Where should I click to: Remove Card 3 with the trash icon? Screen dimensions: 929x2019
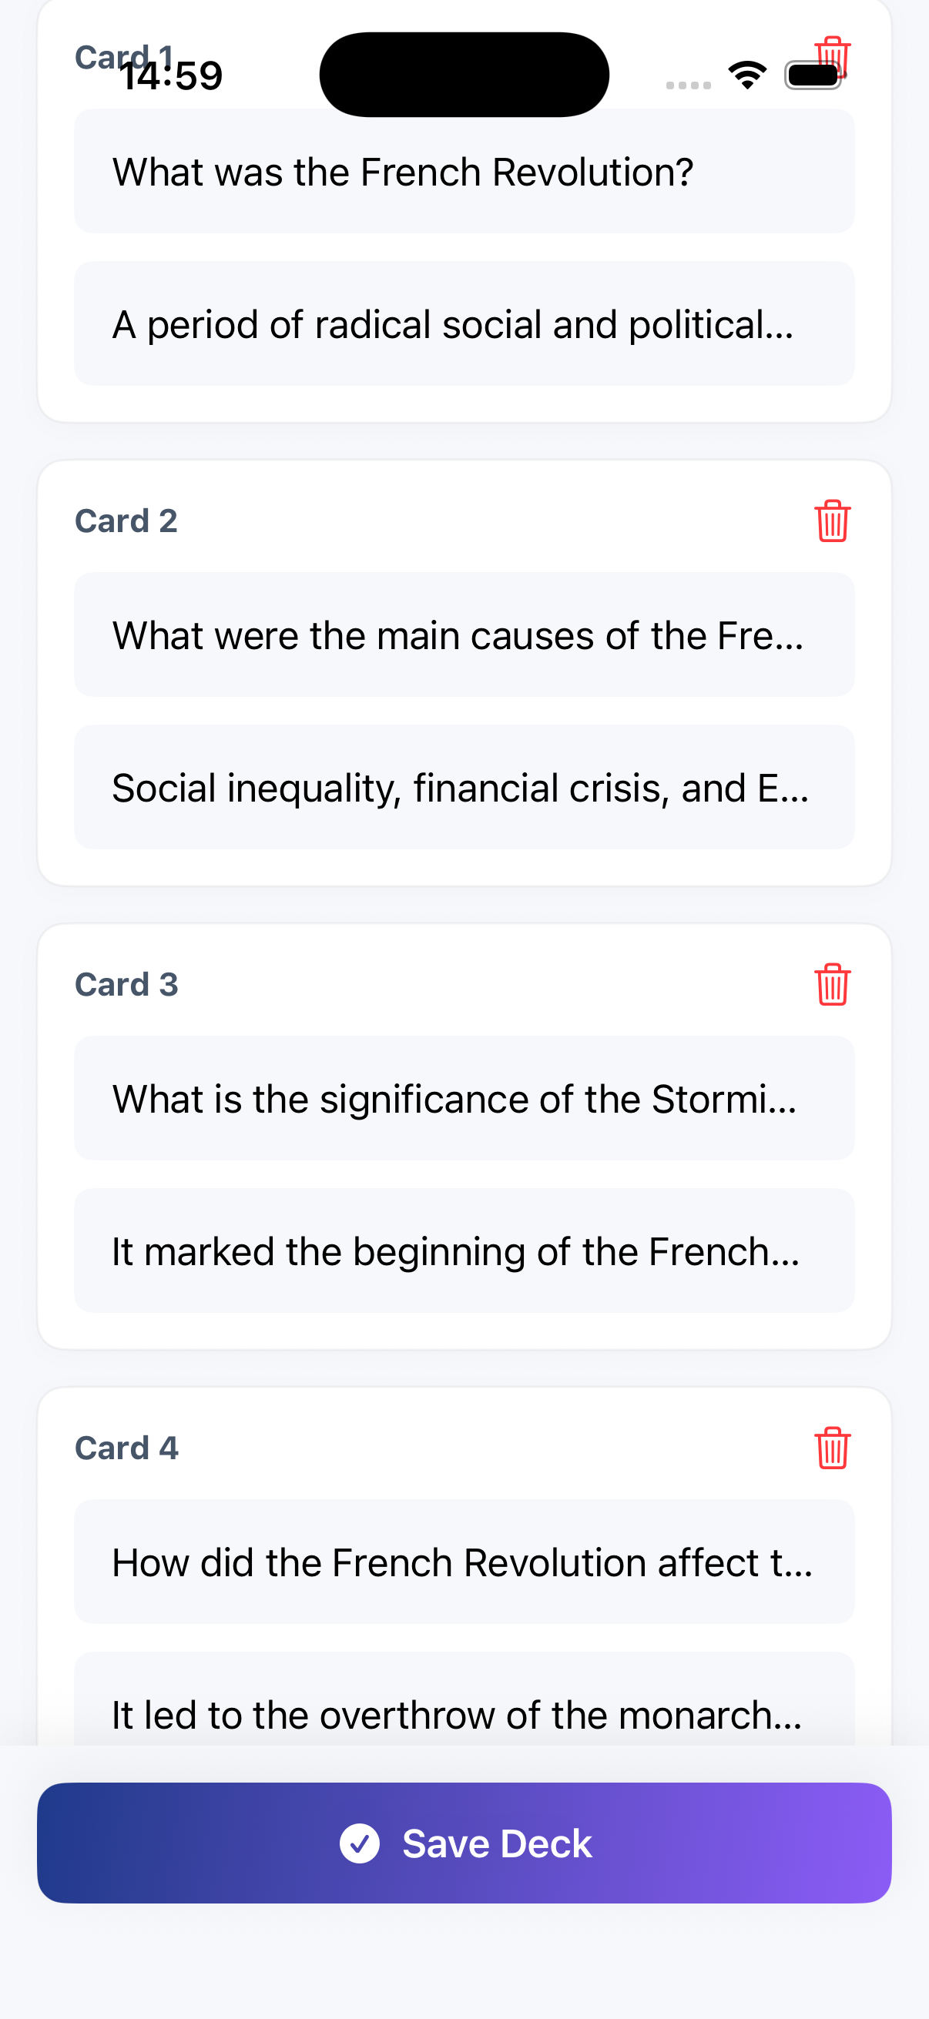click(x=832, y=984)
